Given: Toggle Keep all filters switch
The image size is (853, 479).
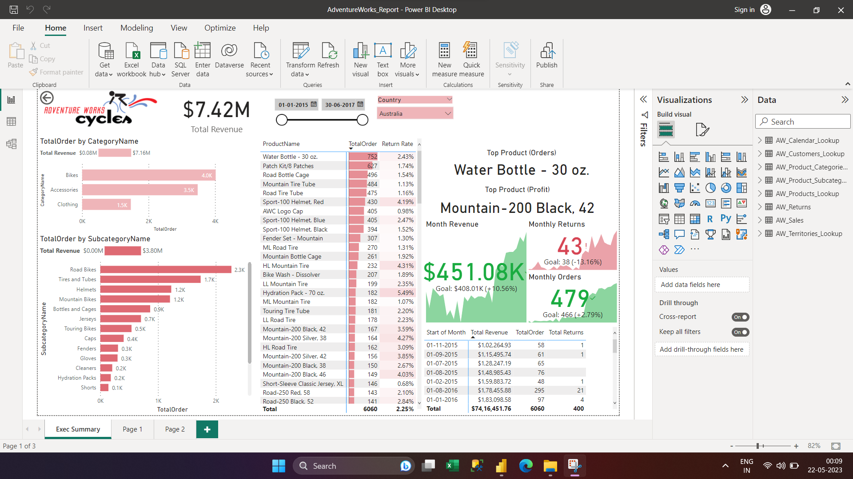Looking at the screenshot, I should (740, 332).
